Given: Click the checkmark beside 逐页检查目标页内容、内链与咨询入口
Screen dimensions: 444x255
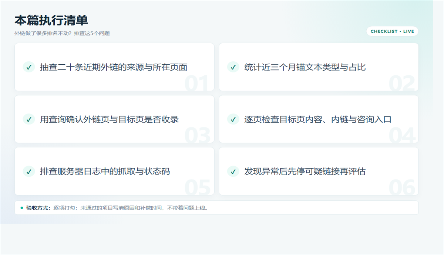Looking at the screenshot, I should pos(233,119).
